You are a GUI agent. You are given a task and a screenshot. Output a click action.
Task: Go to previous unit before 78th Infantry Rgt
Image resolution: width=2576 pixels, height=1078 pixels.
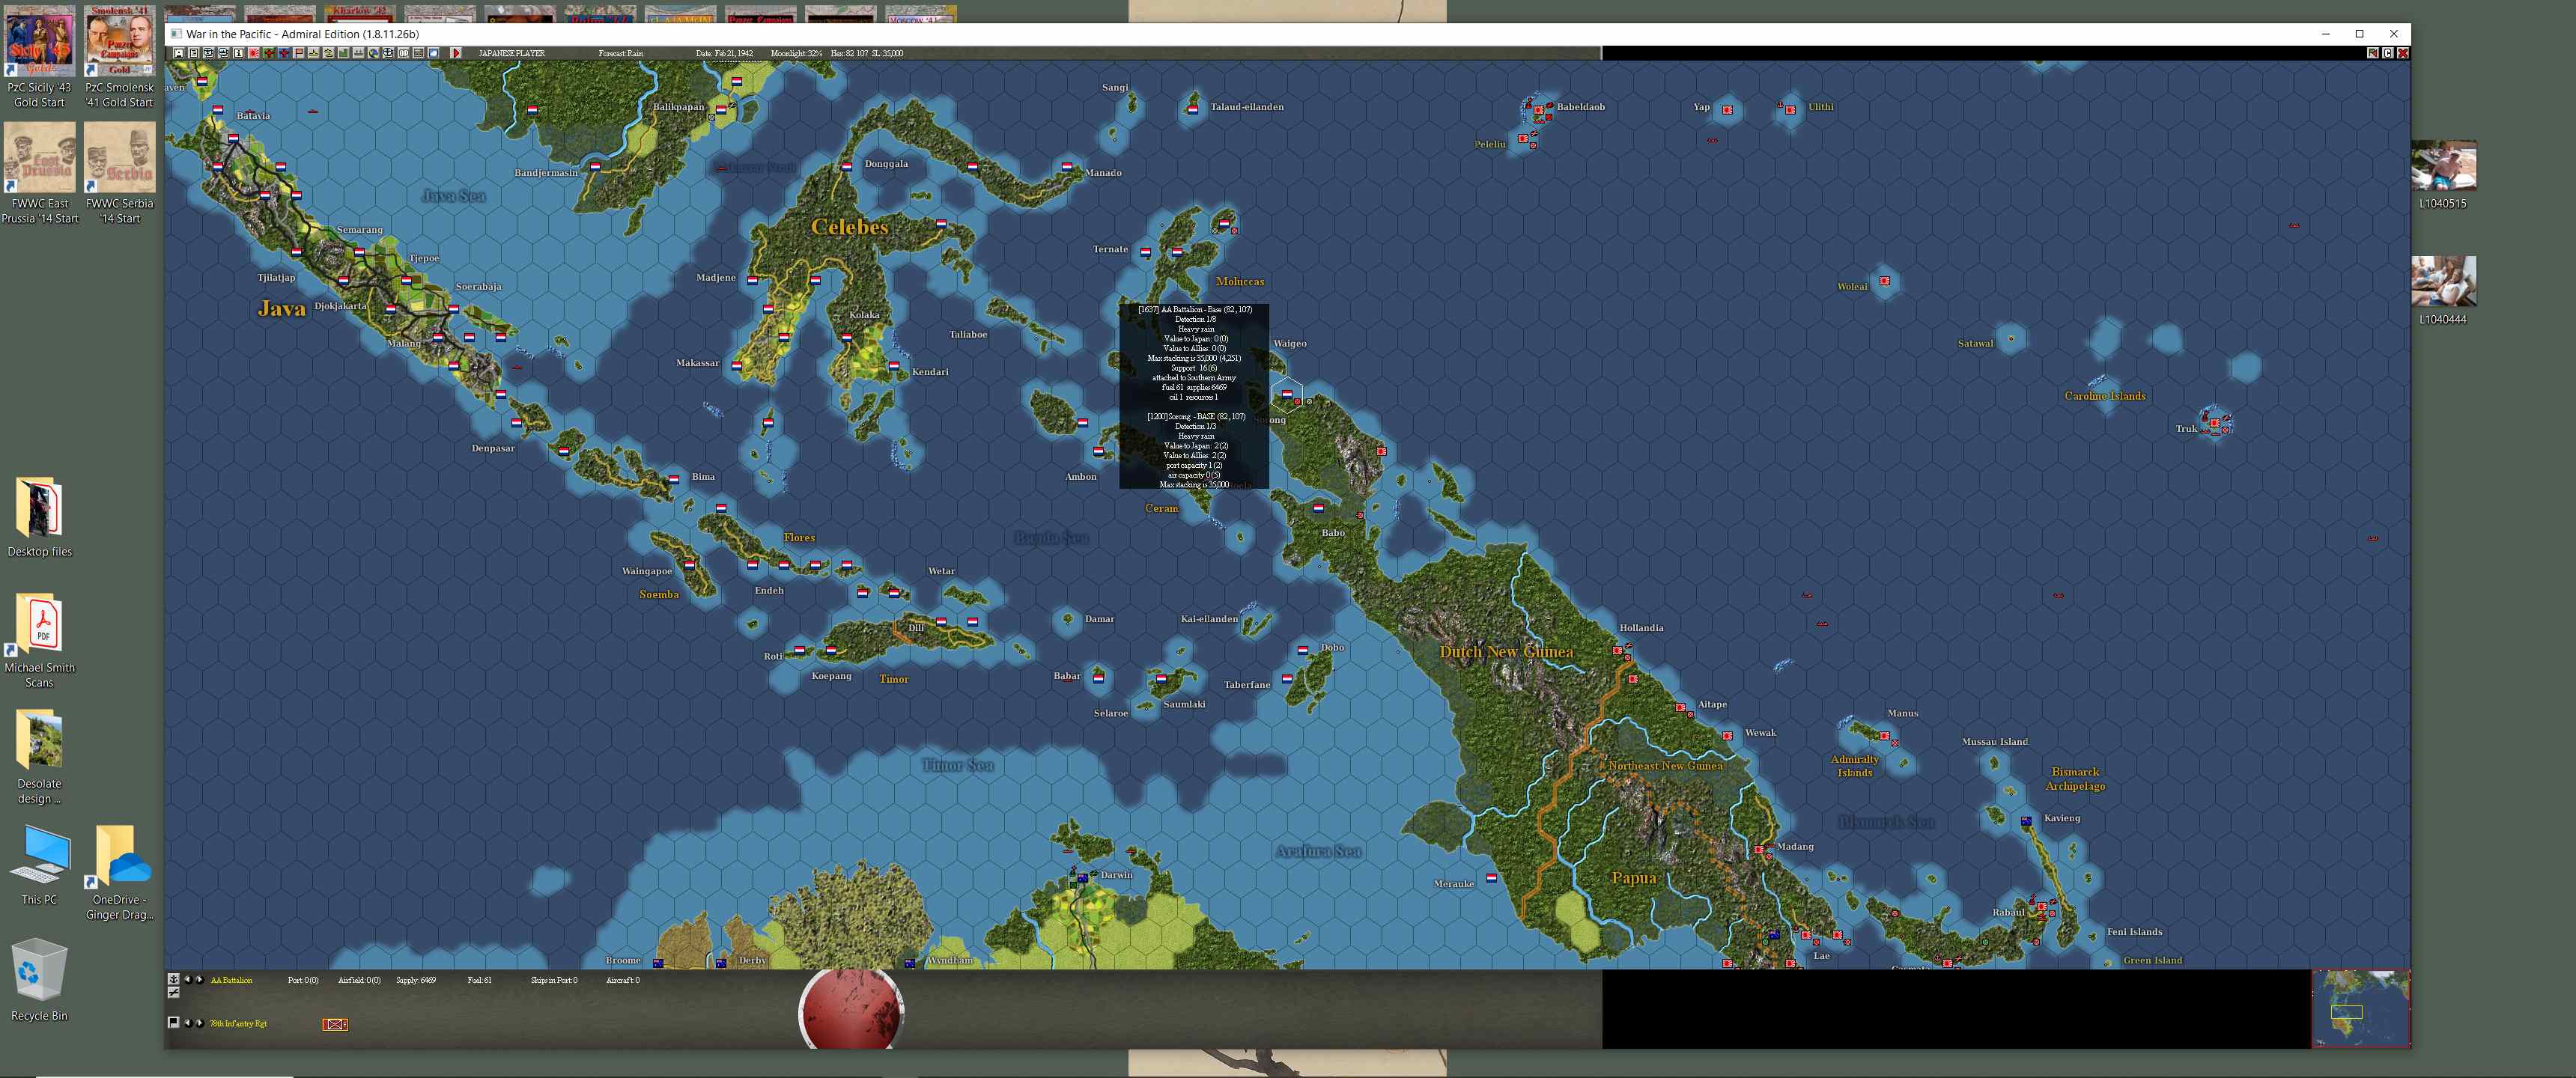188,1023
